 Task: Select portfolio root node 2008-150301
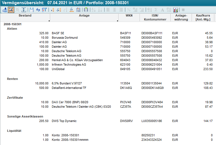pos(13,24)
